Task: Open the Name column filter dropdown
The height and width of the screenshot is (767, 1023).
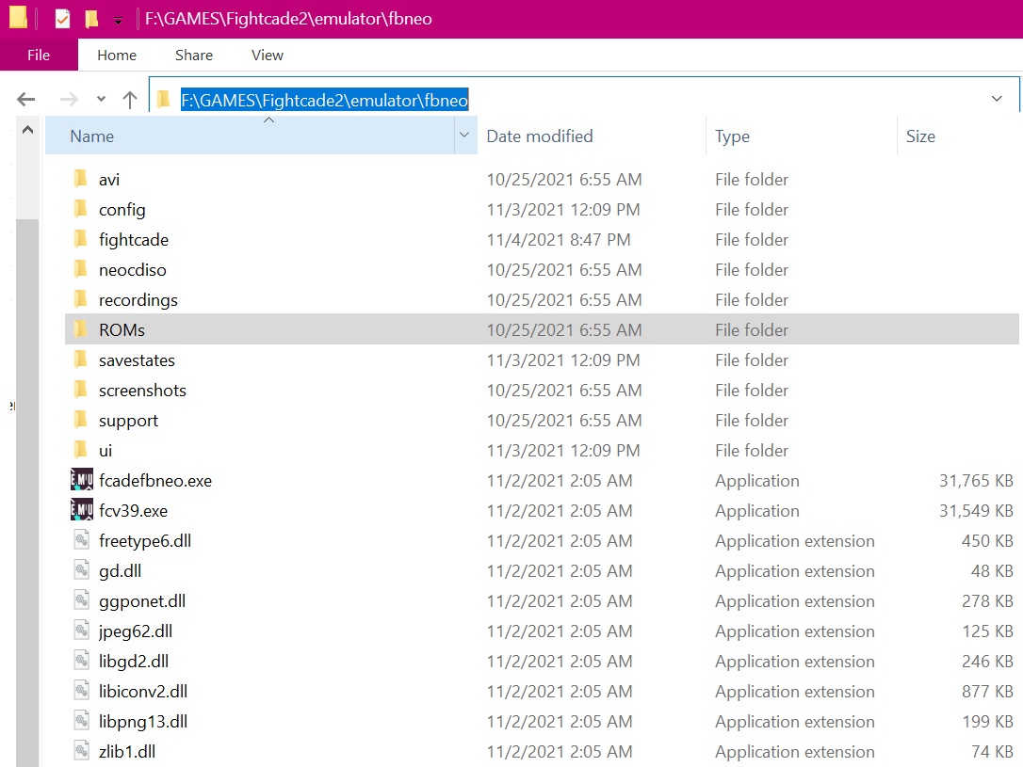Action: coord(464,135)
